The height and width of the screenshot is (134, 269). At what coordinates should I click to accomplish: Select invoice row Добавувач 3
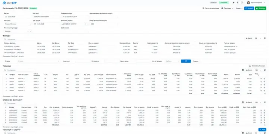point(134,53)
